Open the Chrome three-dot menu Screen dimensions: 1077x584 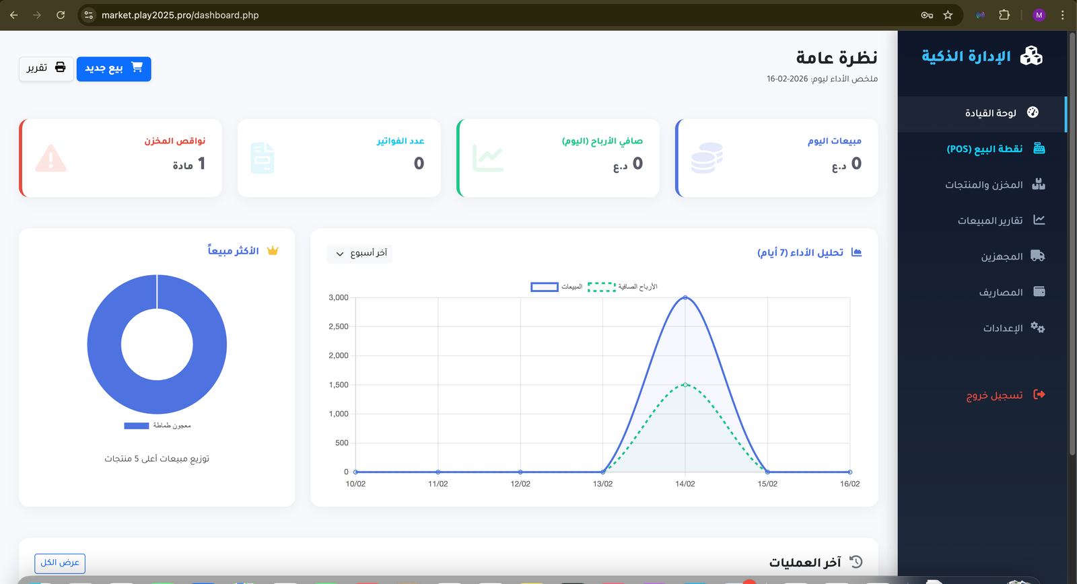click(x=1062, y=15)
